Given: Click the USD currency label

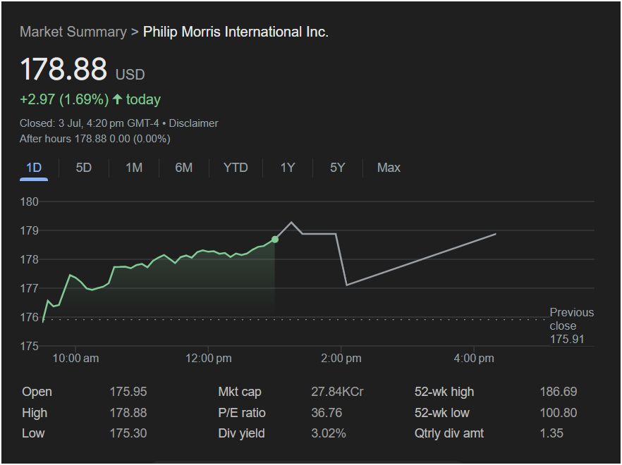Looking at the screenshot, I should pos(130,75).
